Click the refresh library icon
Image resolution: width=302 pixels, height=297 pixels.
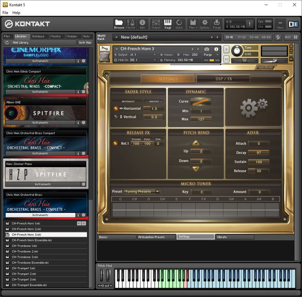[7, 43]
